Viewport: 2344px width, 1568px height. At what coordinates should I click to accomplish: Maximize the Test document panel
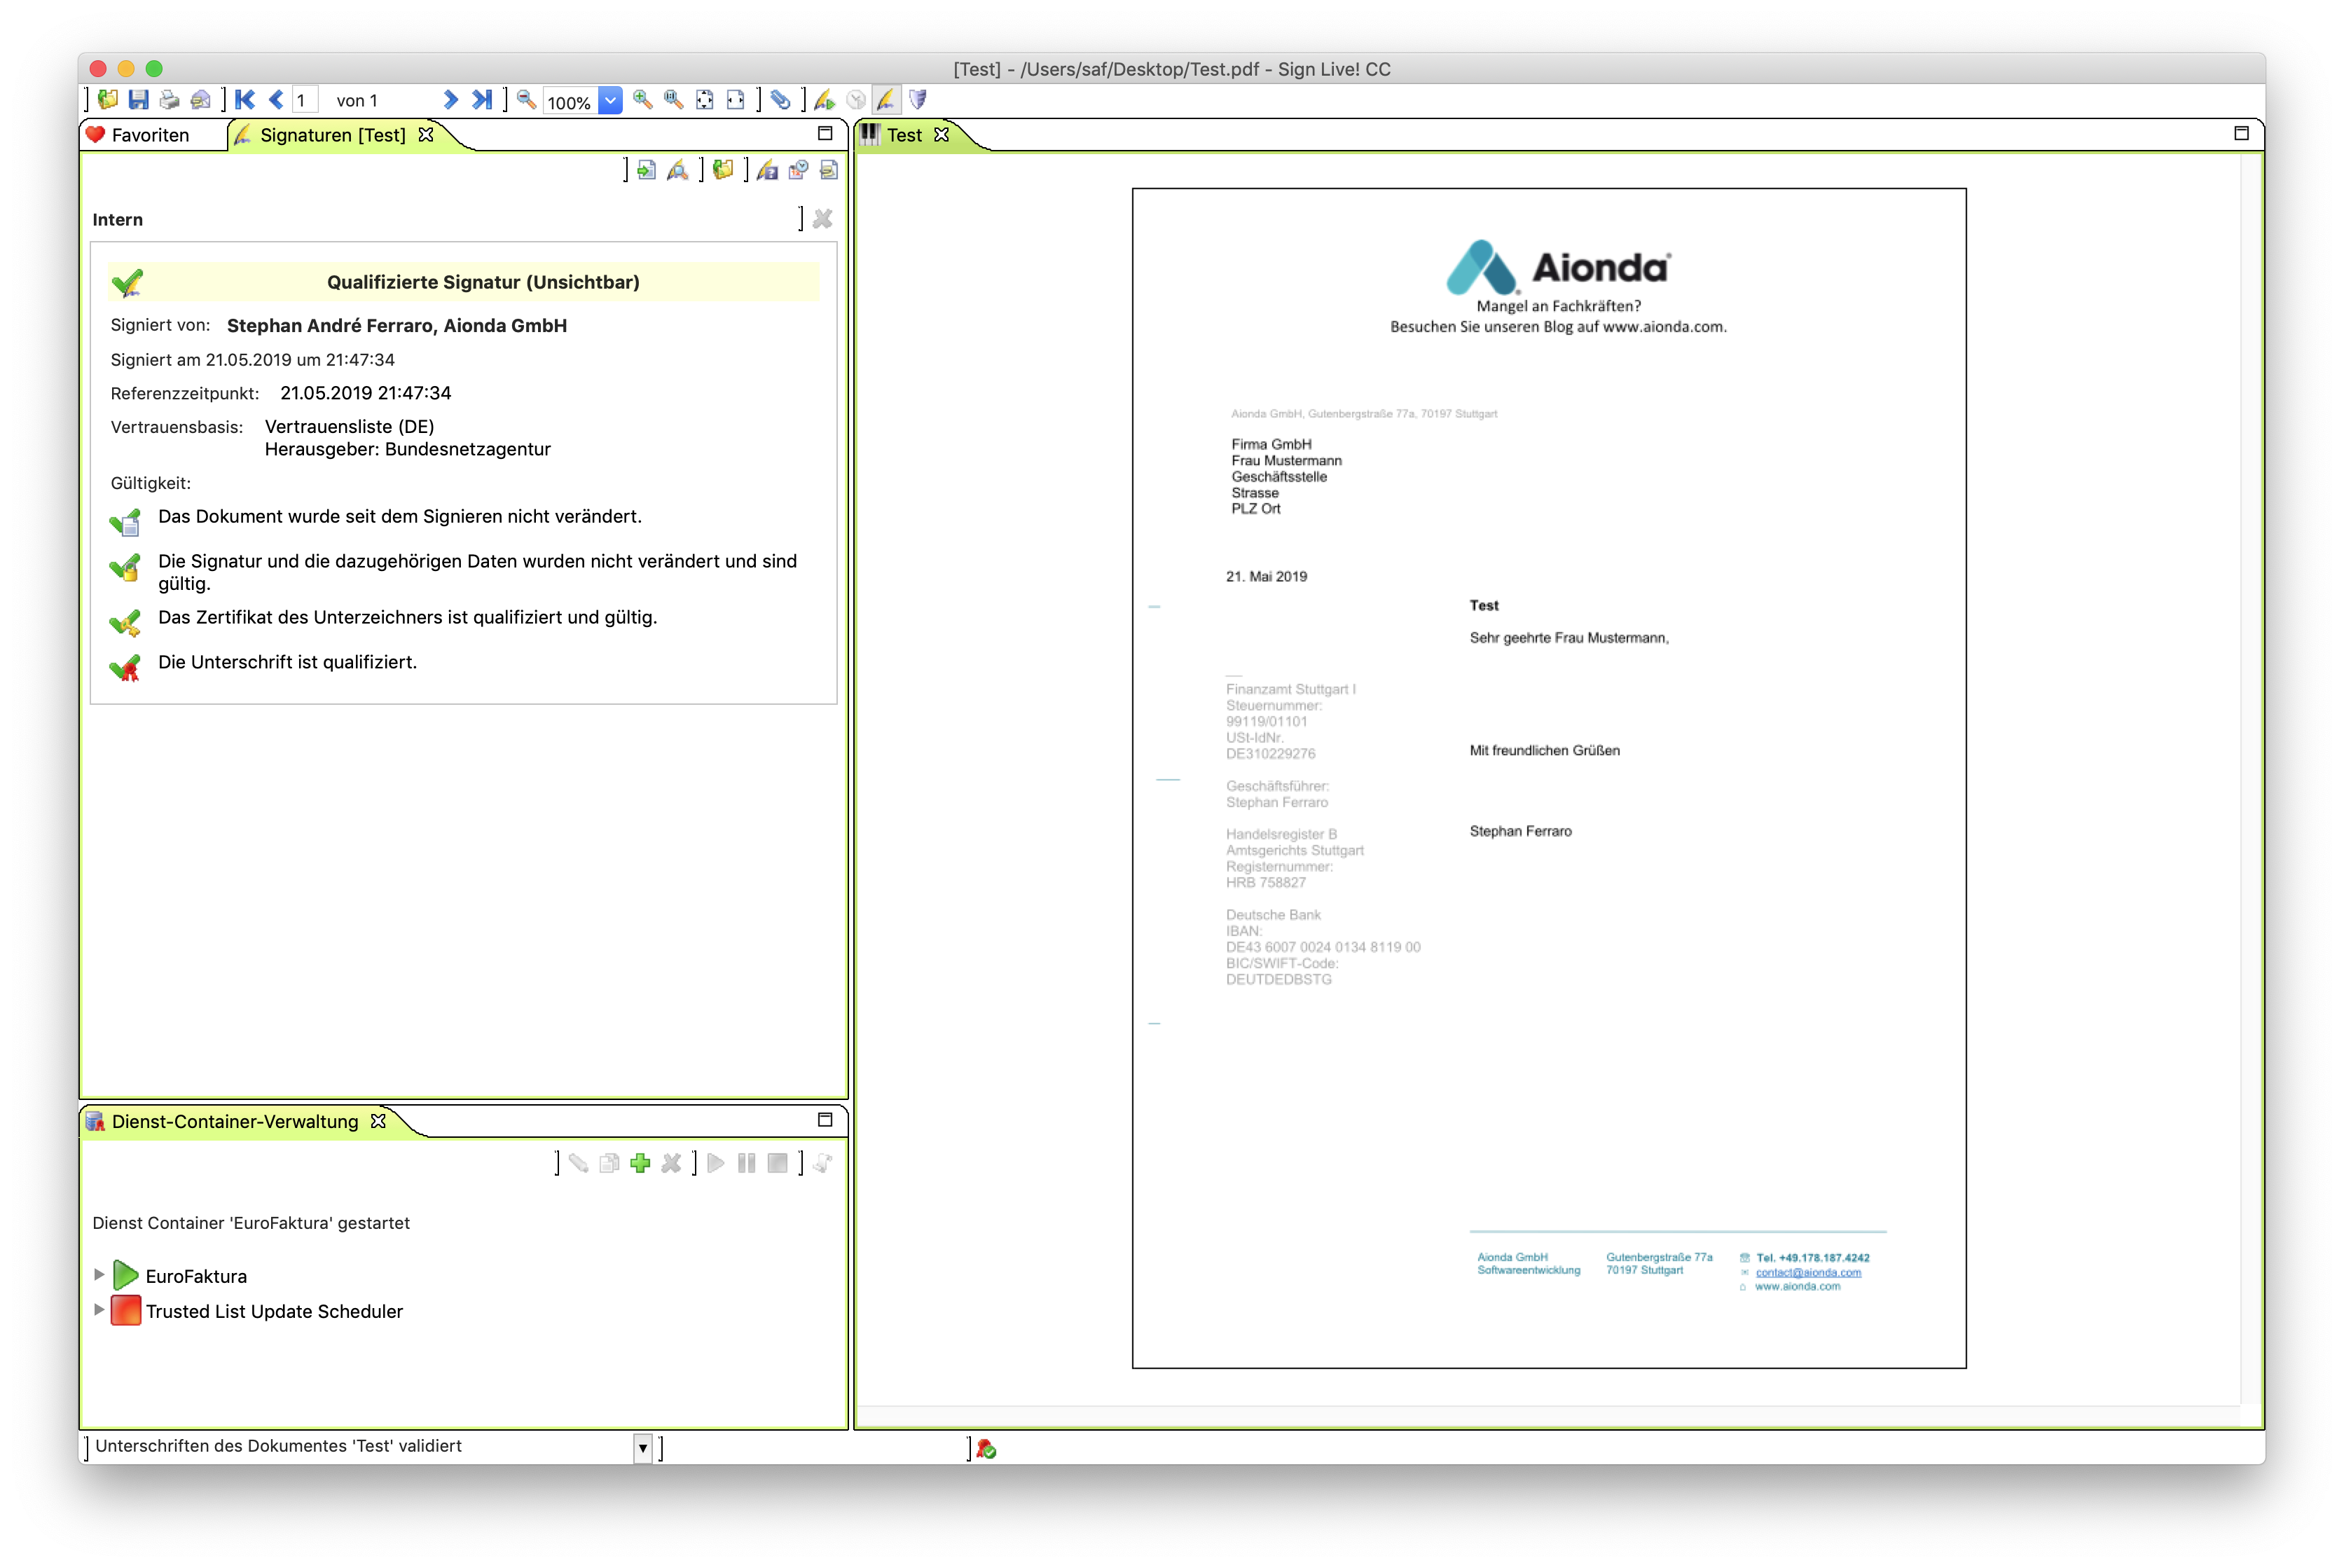pyautogui.click(x=2241, y=133)
